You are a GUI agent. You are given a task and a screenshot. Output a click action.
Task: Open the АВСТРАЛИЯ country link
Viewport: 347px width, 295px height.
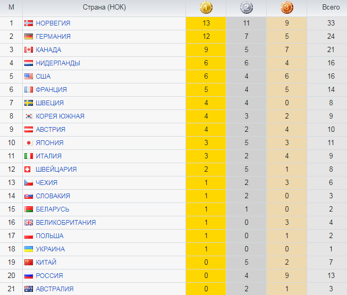[x=55, y=289]
